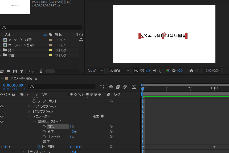Viewport: 229px width, 153px height.
Task: Click graph icon next to 回転
Action: click(44, 147)
